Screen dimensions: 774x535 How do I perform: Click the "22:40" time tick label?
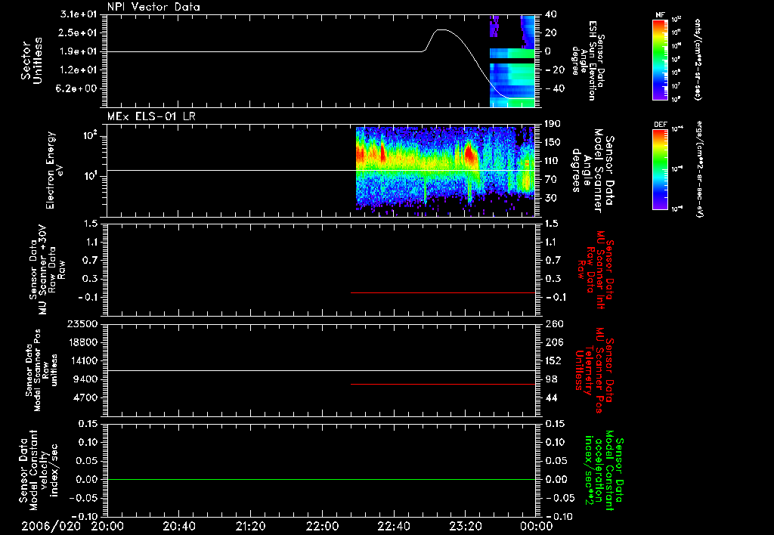click(x=393, y=526)
